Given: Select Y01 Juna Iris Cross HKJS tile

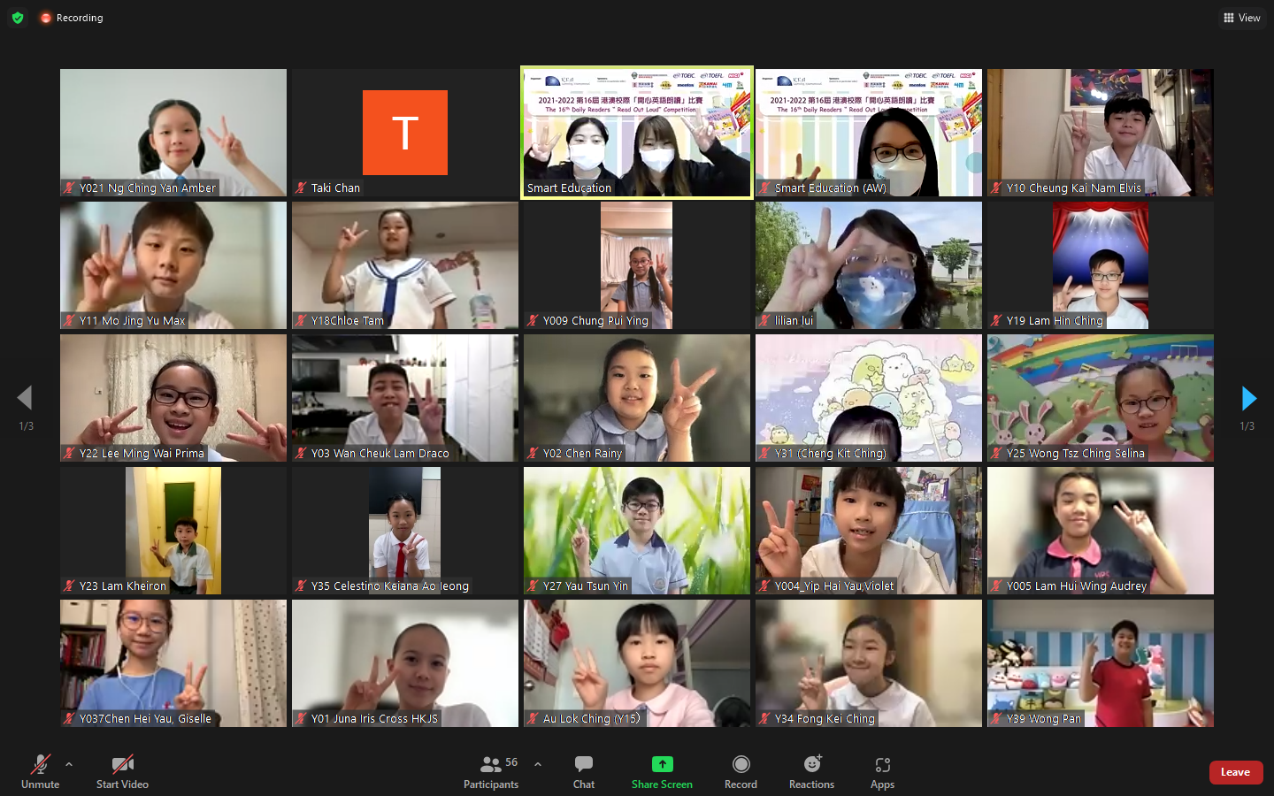Looking at the screenshot, I should (x=405, y=663).
